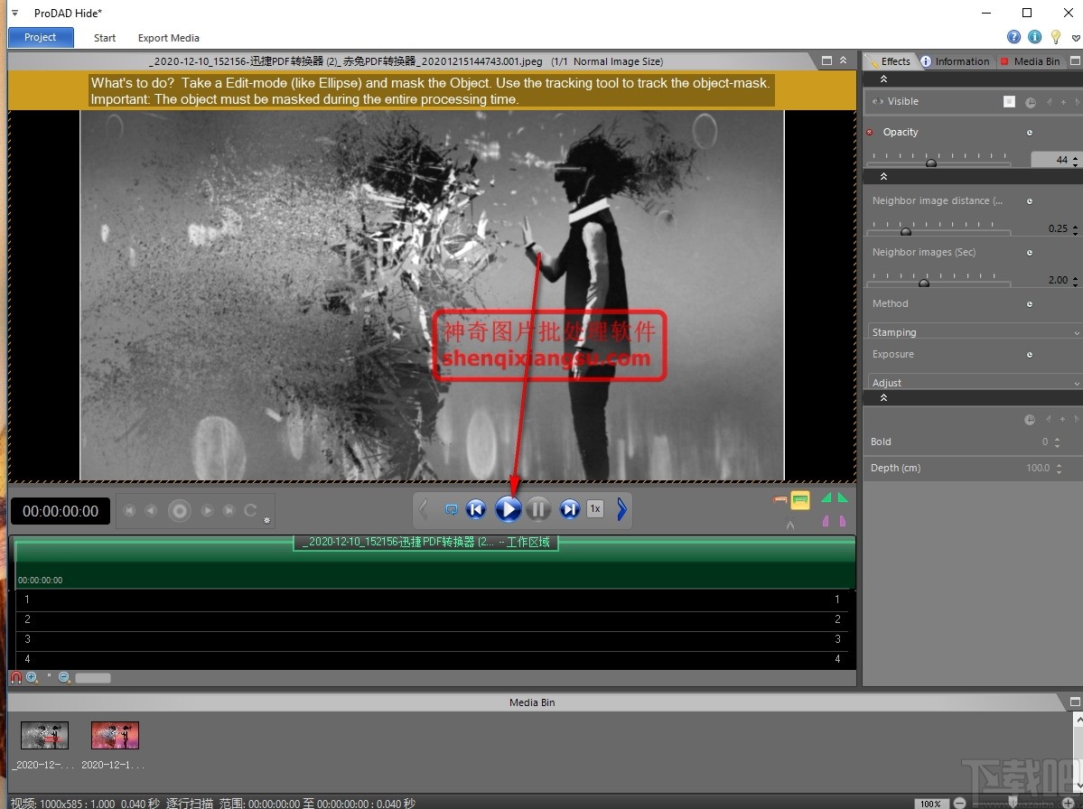The height and width of the screenshot is (809, 1083).
Task: Open the Stamping method dropdown
Action: point(974,331)
